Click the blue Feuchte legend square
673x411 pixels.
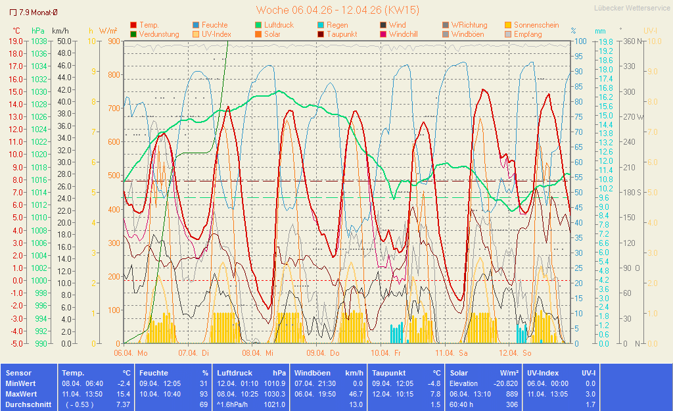196,25
